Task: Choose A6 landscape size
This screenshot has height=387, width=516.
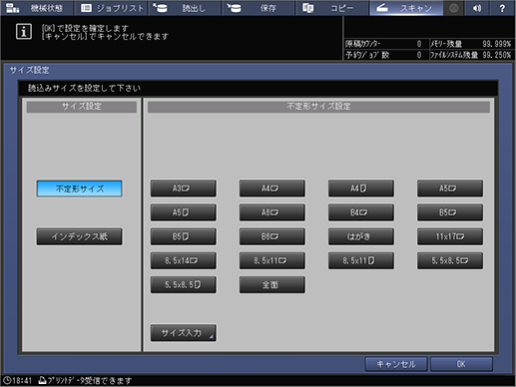Action: pyautogui.click(x=272, y=212)
